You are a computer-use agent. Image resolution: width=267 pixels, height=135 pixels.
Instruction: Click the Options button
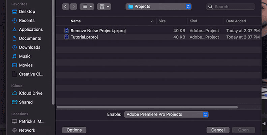(74, 130)
